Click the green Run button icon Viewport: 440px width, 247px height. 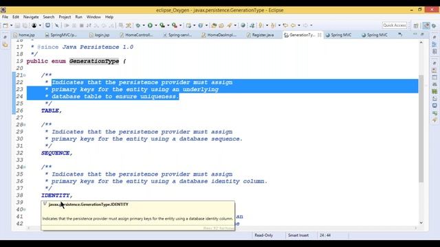150,25
